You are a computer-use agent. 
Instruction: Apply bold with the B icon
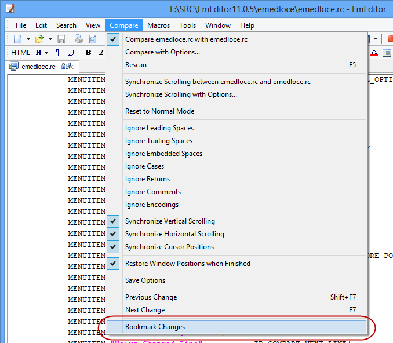pos(88,53)
